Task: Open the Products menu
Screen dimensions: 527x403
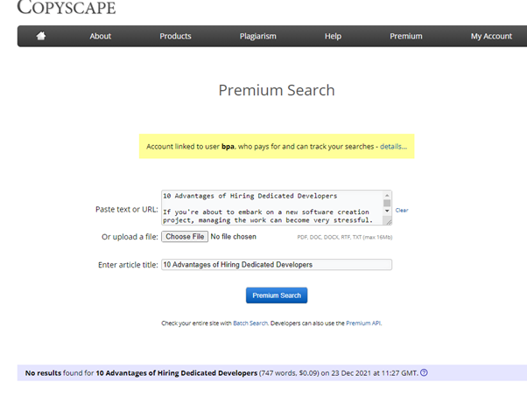Action: click(175, 36)
